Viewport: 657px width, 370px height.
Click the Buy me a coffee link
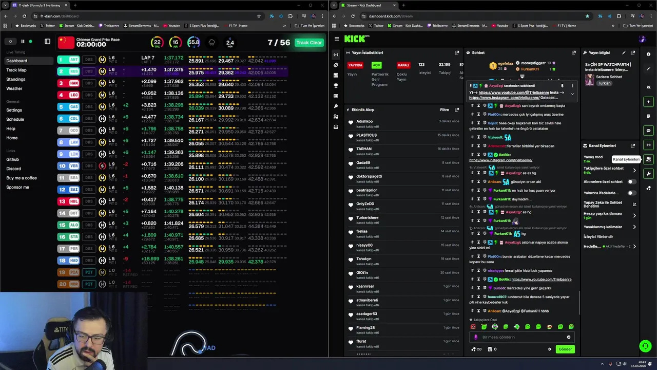22,178
